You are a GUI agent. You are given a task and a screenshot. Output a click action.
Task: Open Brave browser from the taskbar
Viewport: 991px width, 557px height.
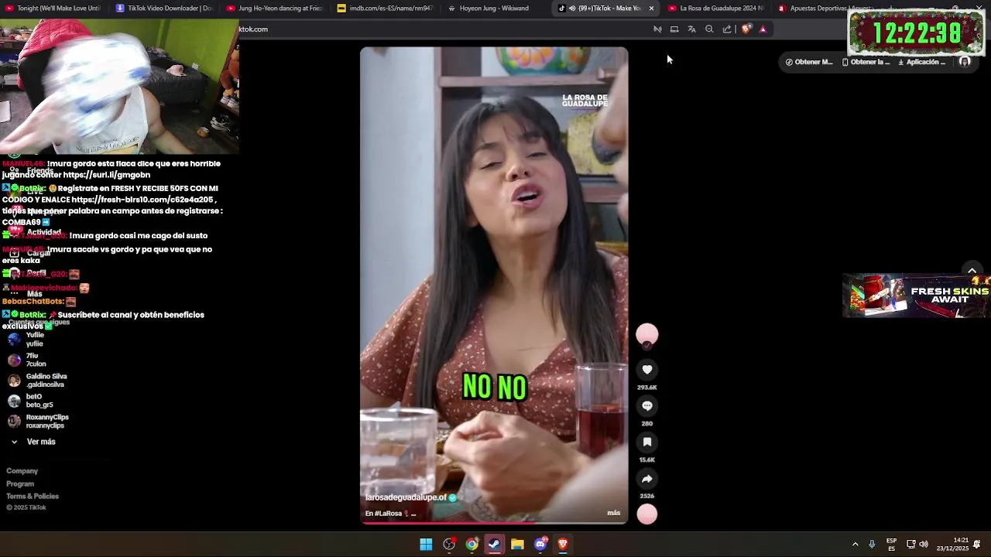(563, 545)
